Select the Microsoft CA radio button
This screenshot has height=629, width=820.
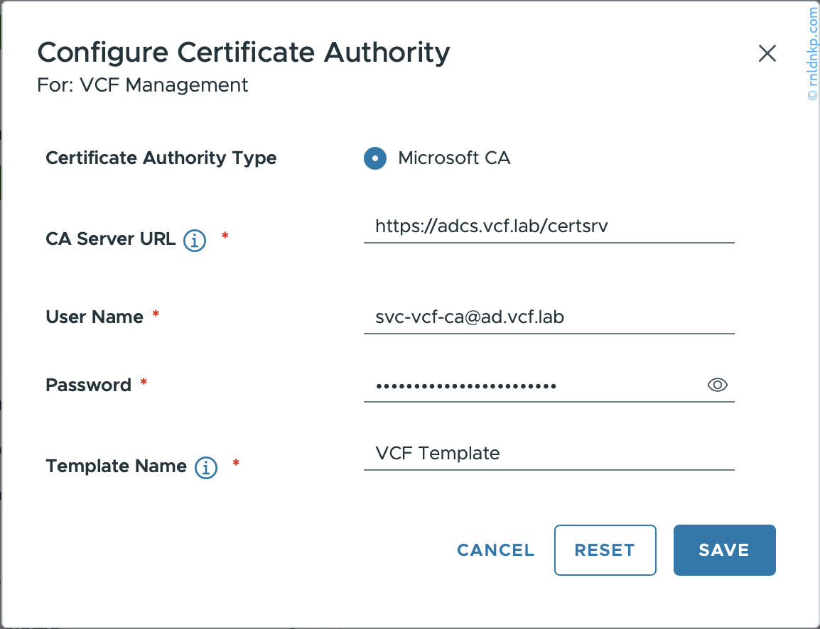375,158
